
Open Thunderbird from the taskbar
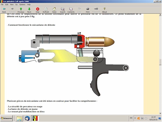tap(27, 118)
